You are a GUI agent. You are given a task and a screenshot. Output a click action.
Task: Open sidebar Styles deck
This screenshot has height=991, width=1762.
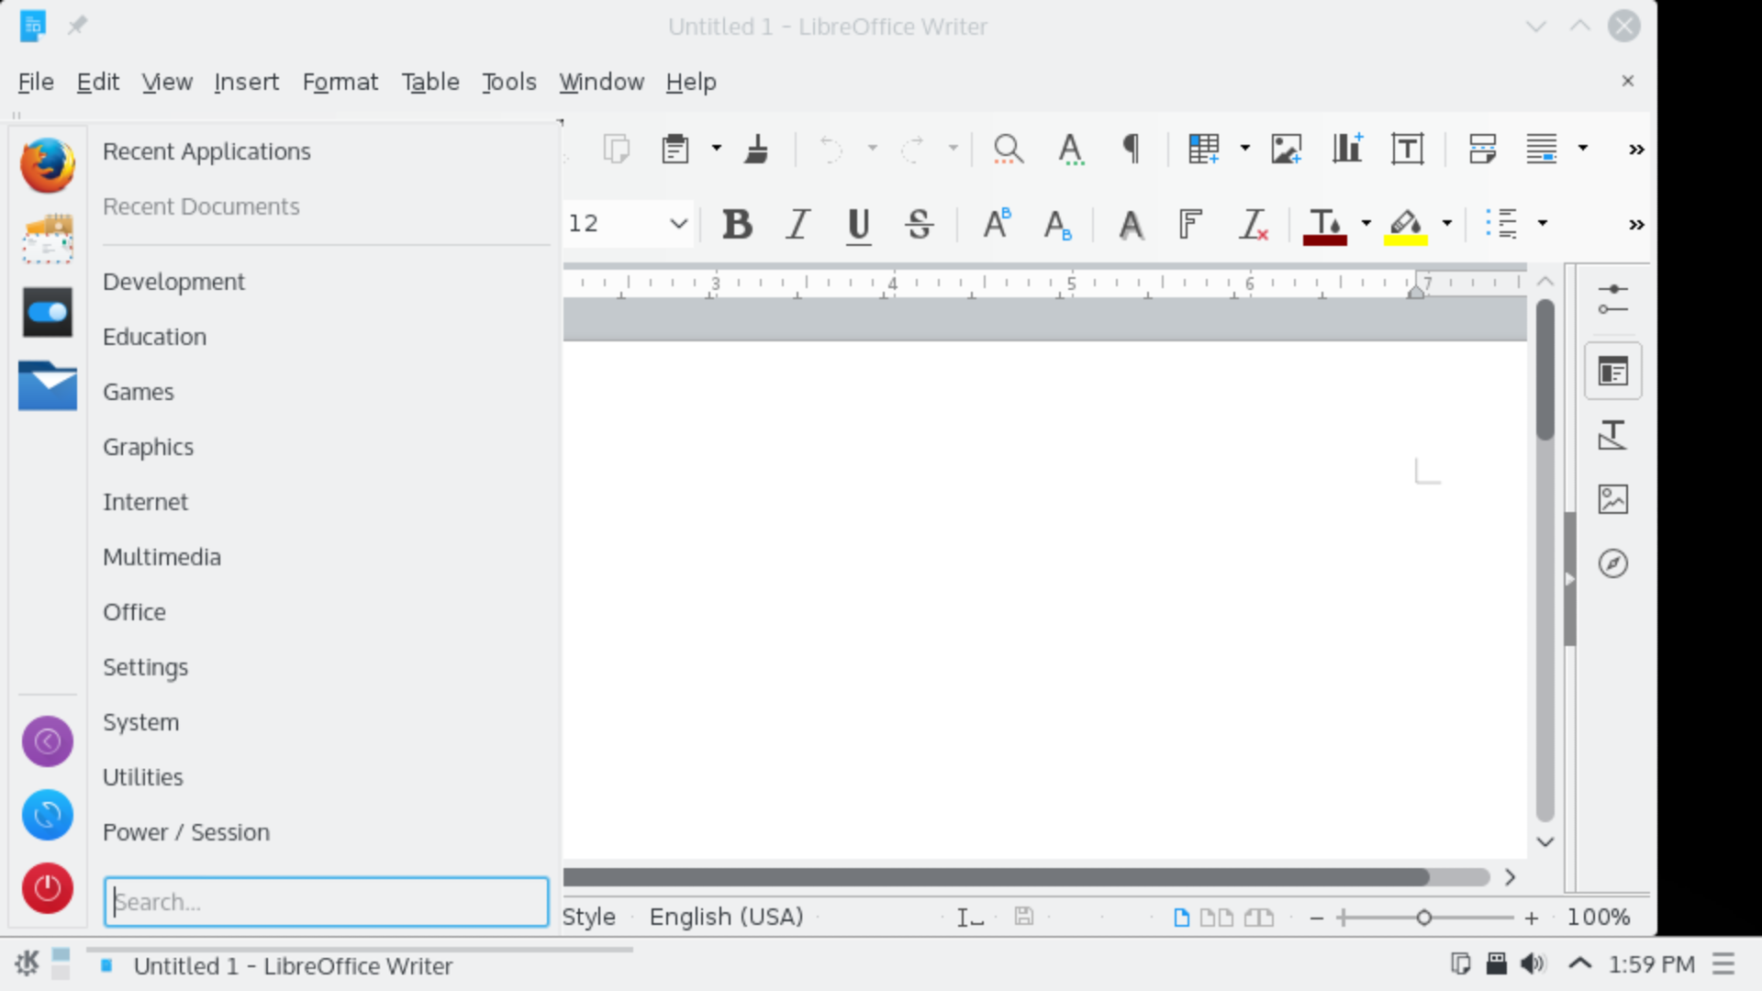tap(1612, 435)
